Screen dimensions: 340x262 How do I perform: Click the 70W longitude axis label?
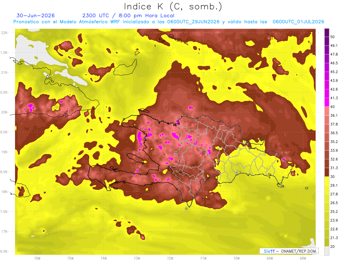pos(236,258)
